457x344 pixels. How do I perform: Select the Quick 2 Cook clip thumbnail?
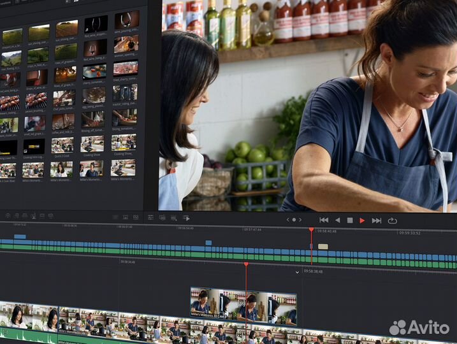click(x=62, y=145)
